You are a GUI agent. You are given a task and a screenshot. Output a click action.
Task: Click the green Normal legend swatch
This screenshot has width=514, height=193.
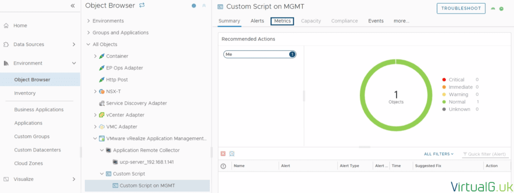(444, 102)
